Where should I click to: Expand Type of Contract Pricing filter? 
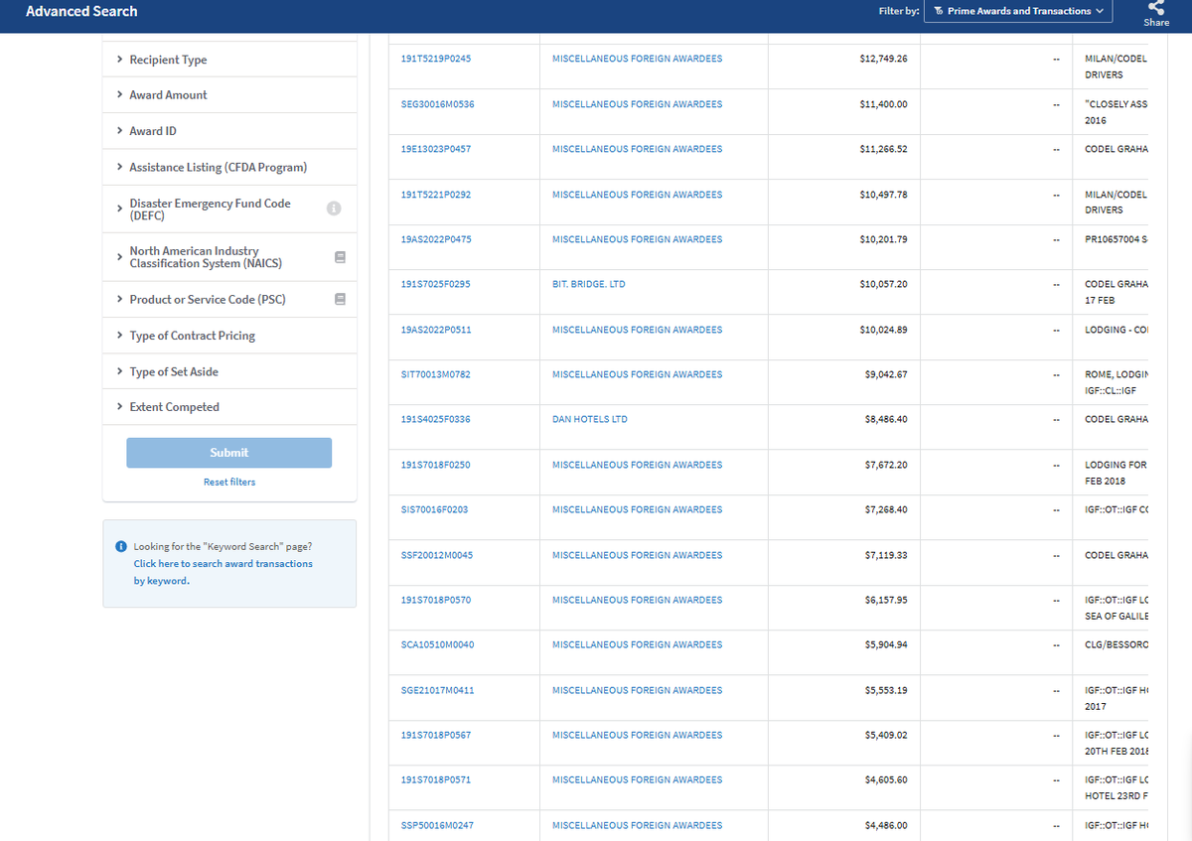[229, 336]
